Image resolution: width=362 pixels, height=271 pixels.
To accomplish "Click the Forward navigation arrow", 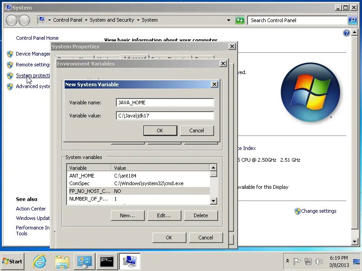I will pos(24,20).
